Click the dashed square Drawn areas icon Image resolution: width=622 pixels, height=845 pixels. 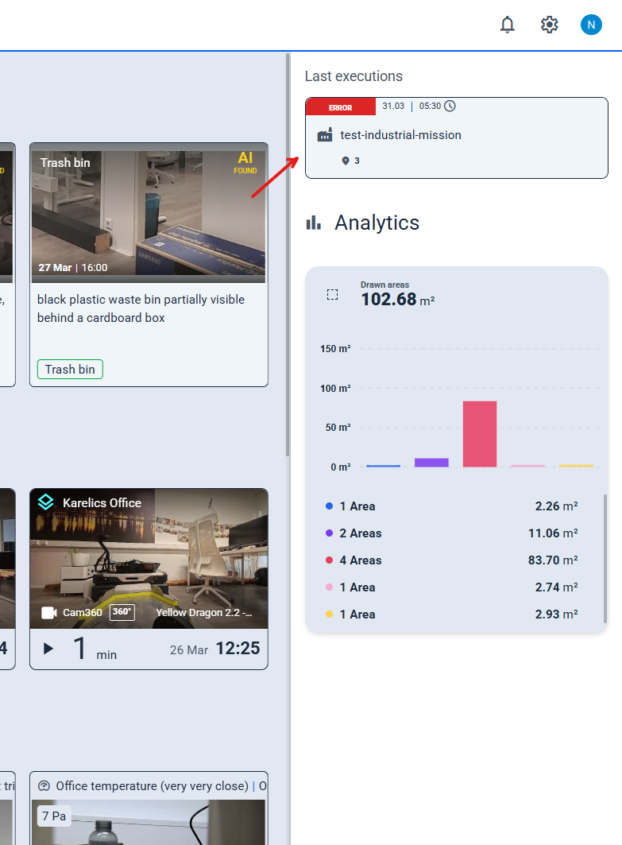click(332, 294)
